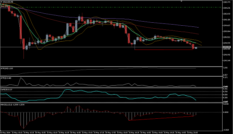The image size is (233, 134).
Task: Click the 0.700 level on DeMarker scale
Action: [226, 92]
